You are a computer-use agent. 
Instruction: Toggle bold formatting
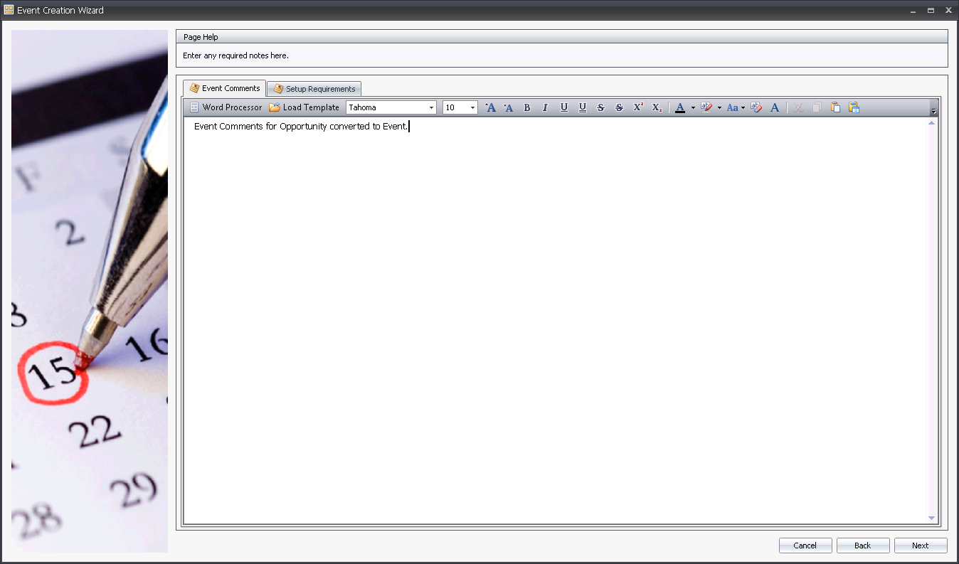click(x=527, y=107)
